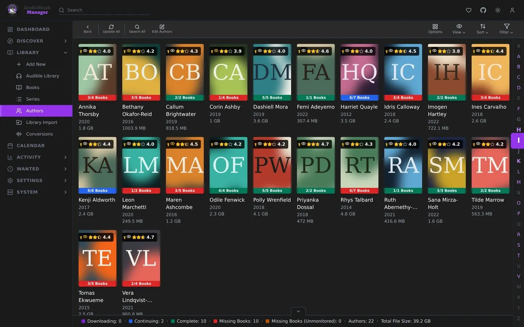524x327 pixels.
Task: Click Search All magnifier icon
Action: pos(137,29)
